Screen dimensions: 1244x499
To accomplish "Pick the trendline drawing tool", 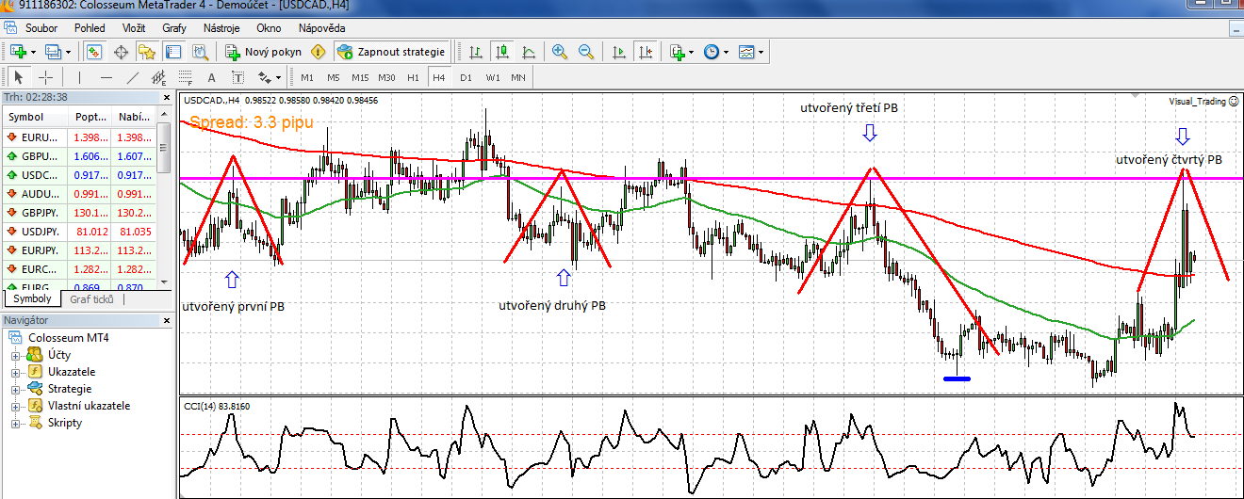I will point(133,77).
